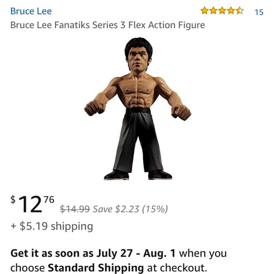Click the superscript 76 cents in the price
The image size is (274, 274).
(49, 199)
